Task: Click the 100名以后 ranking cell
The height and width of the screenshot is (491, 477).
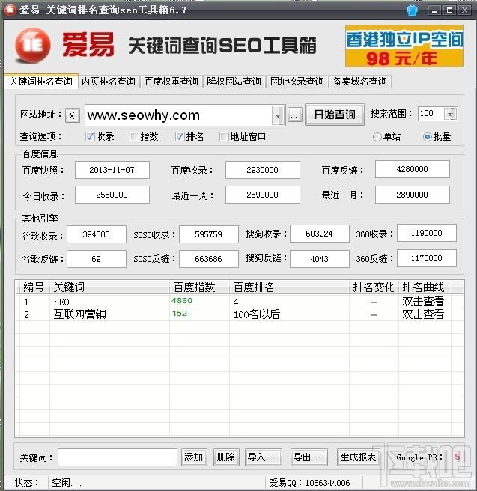Action: click(x=257, y=314)
